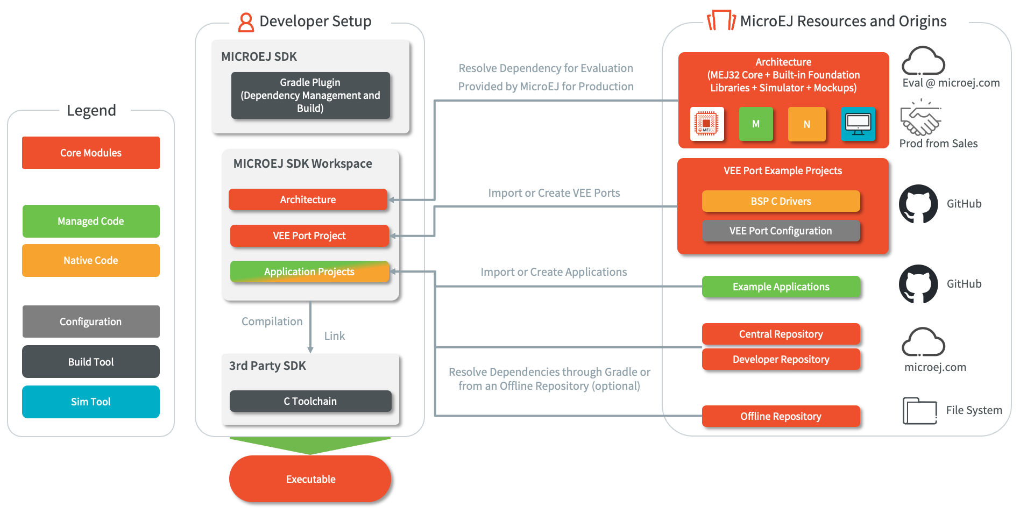This screenshot has height=514, width=1020.
Task: Select the Developer Repository box
Action: (781, 359)
